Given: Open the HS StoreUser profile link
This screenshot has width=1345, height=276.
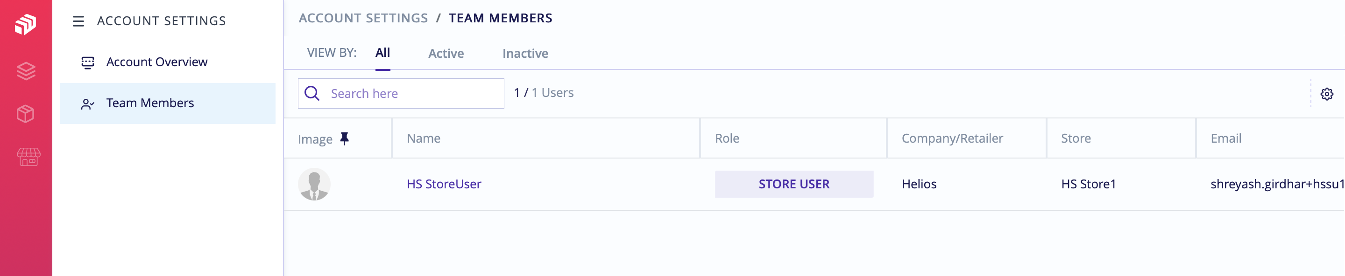Looking at the screenshot, I should 444,184.
